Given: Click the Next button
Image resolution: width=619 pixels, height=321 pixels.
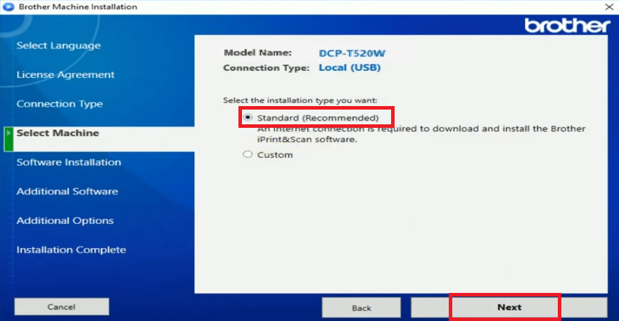Looking at the screenshot, I should [x=509, y=307].
